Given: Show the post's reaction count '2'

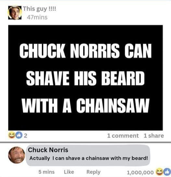Looking at the screenshot, I should click(26, 136).
